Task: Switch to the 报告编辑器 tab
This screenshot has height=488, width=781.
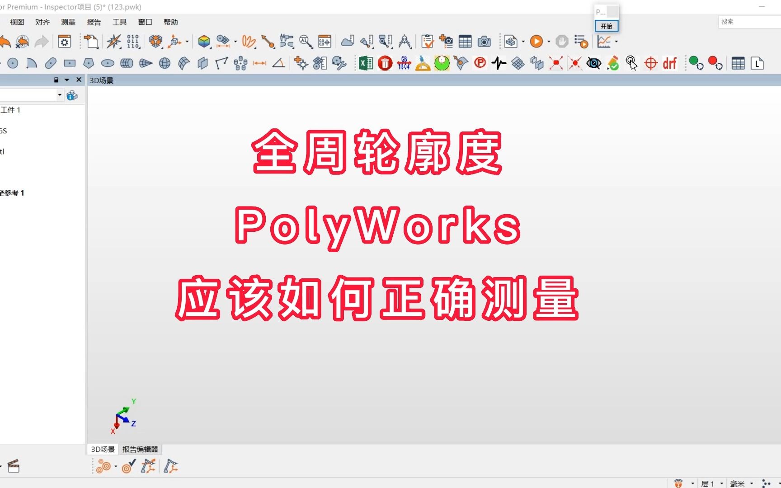Action: (141, 449)
